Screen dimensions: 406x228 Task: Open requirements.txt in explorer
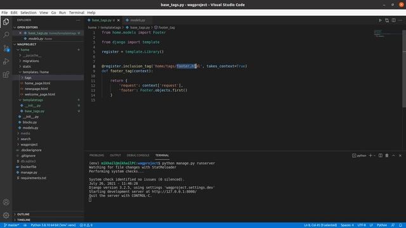34,178
